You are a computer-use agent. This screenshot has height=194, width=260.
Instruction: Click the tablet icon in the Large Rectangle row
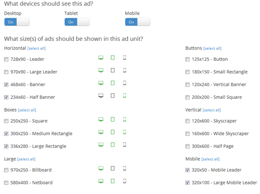(x=112, y=145)
